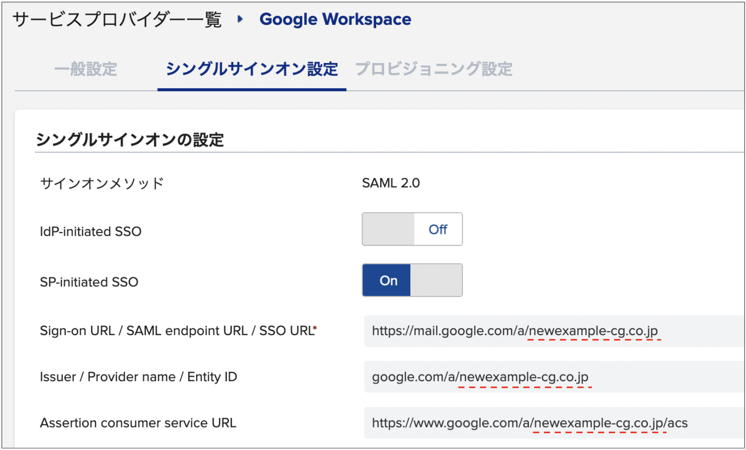Click the SAML 2.0 value text
This screenshot has height=450, width=746.
[x=391, y=183]
